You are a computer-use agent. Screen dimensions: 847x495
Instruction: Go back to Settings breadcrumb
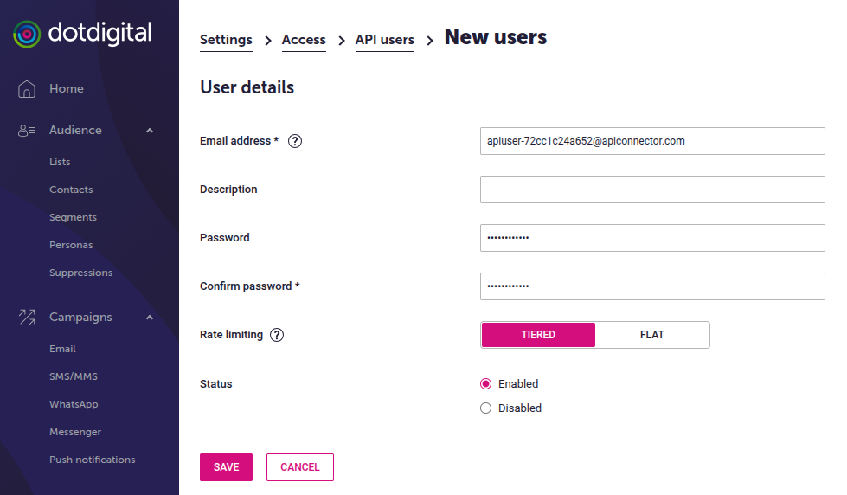tap(226, 40)
